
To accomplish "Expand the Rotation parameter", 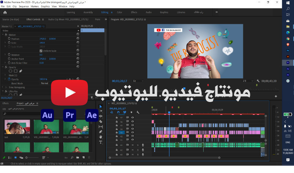I will point(5,55).
